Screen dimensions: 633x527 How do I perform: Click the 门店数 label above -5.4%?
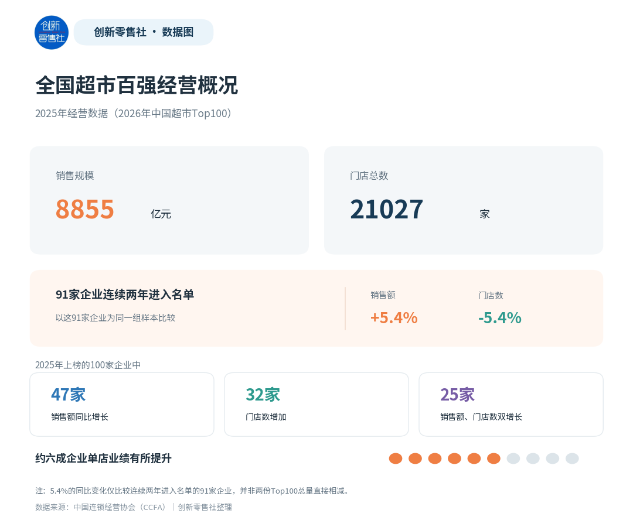pos(491,296)
